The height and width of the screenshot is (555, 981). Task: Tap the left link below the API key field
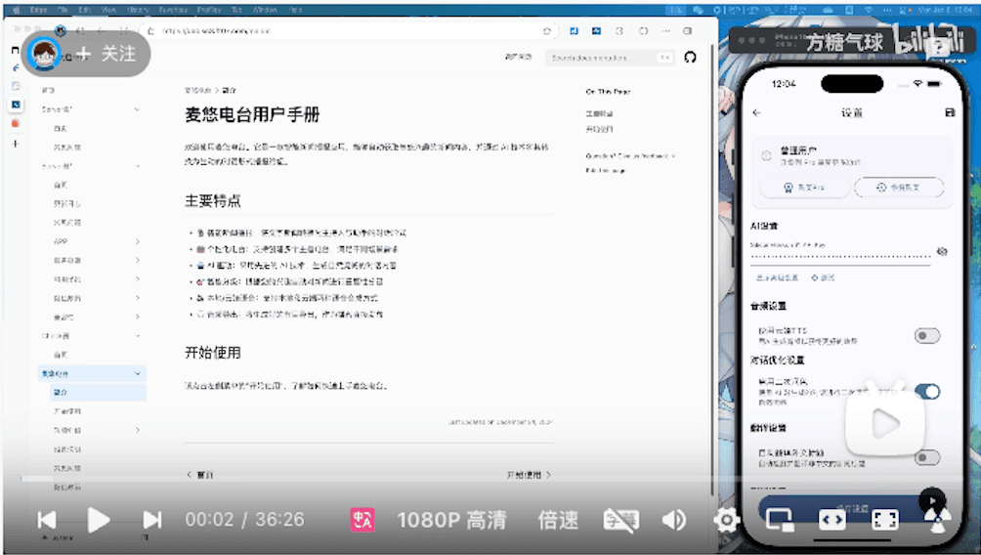pyautogui.click(x=777, y=277)
